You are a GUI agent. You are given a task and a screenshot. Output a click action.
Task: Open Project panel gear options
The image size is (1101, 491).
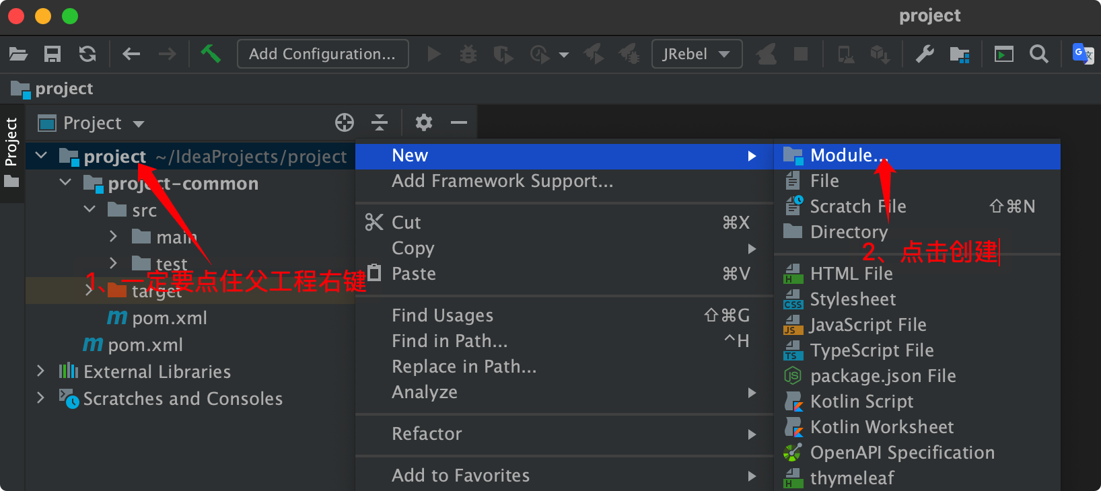pos(423,122)
